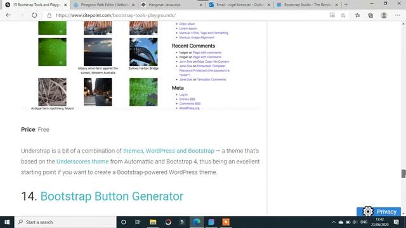406x228 pixels.
Task: Click the battery tray icon
Action: pos(348,222)
